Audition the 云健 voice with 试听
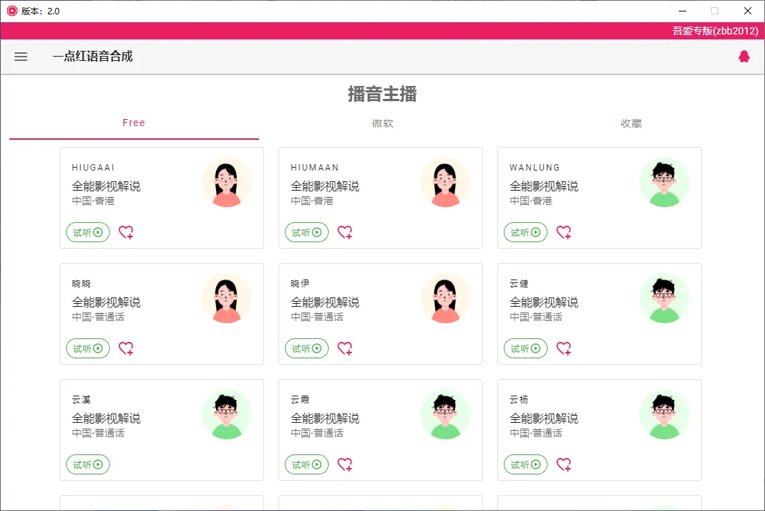The width and height of the screenshot is (765, 511). (525, 348)
